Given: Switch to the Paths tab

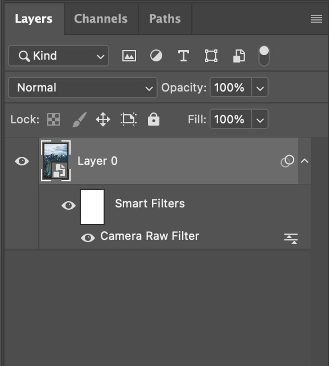Looking at the screenshot, I should point(165,19).
